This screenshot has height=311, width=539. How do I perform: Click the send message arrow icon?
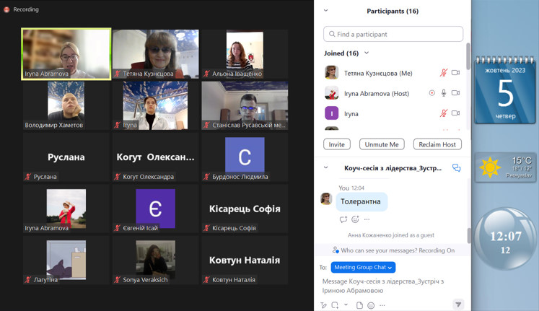458,304
